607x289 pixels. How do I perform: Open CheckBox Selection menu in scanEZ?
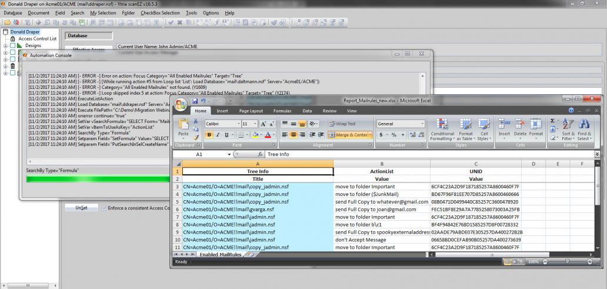coord(160,13)
